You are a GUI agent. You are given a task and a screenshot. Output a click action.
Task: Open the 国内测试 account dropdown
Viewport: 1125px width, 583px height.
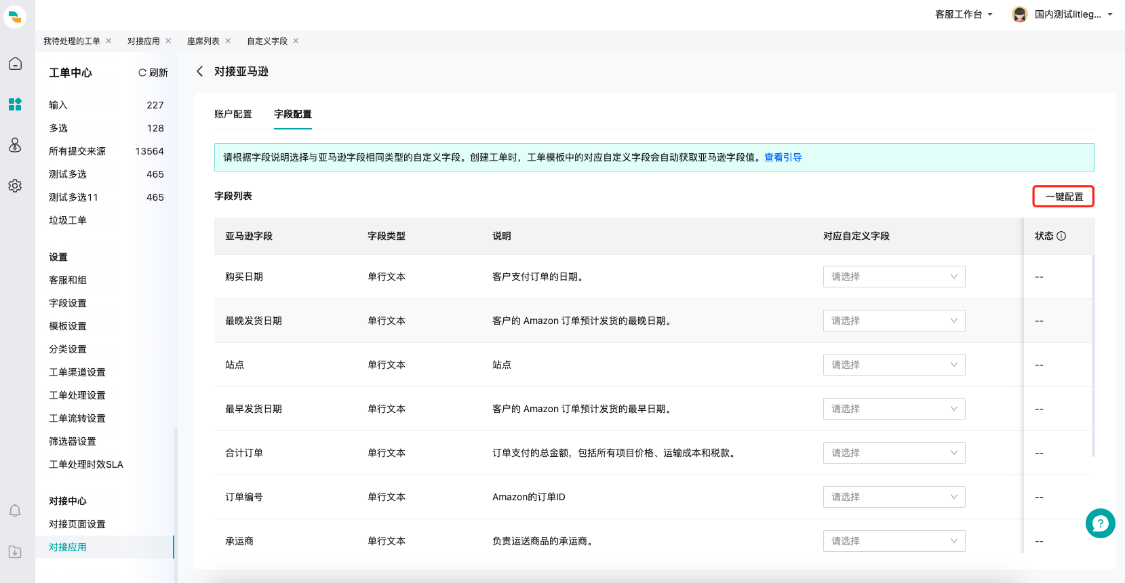click(x=1073, y=14)
